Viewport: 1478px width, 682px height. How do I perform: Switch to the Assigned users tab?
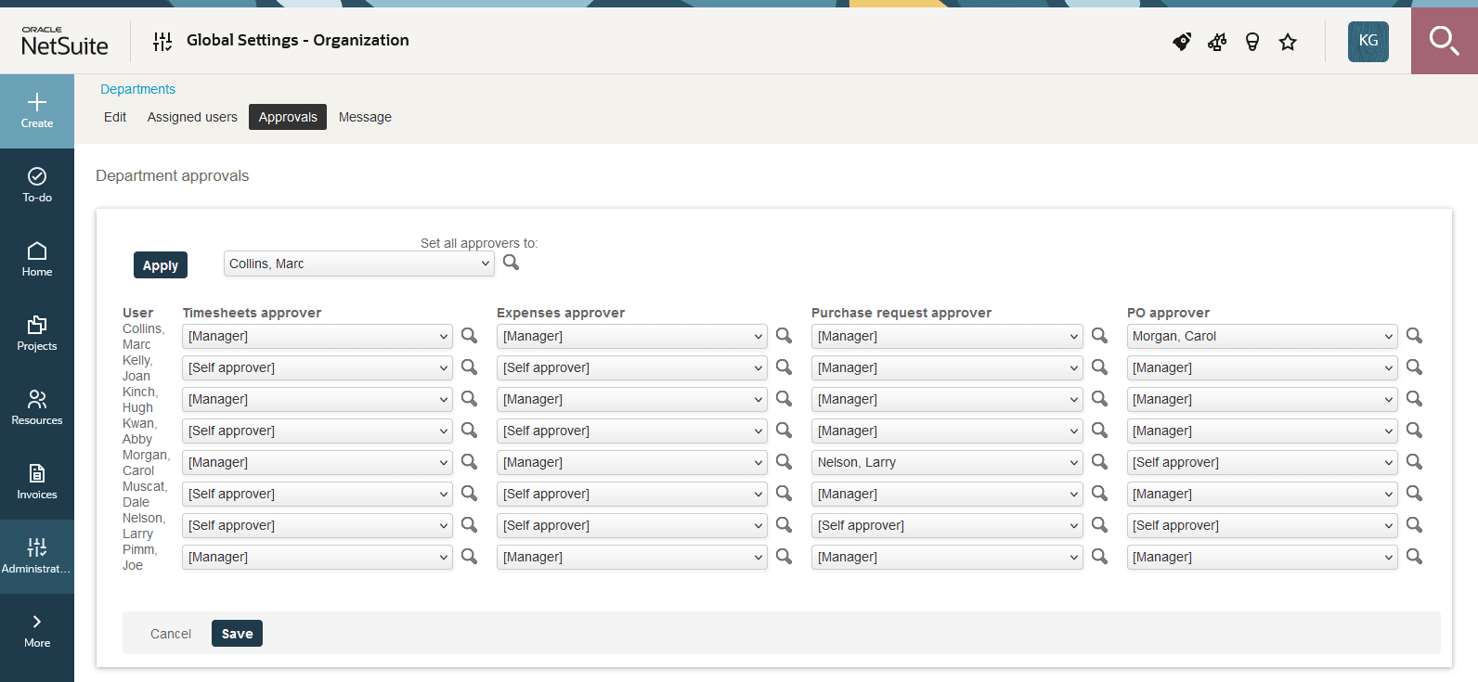click(x=192, y=117)
